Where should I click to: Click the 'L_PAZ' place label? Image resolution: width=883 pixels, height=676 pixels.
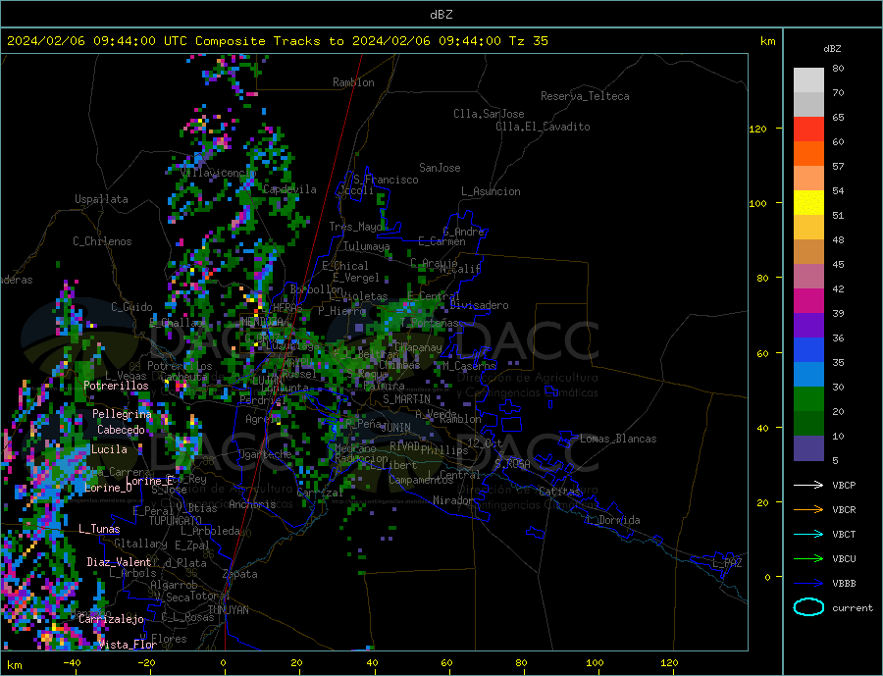(728, 563)
